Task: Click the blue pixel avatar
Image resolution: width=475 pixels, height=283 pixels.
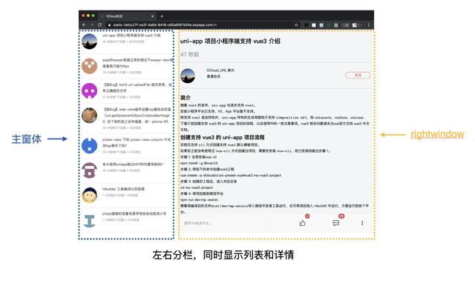Action: coord(89,146)
